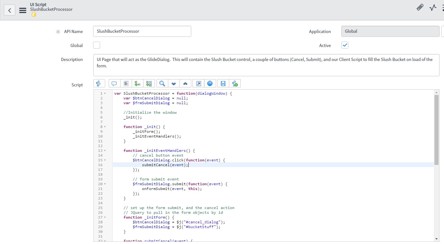Open the script editor in full screen
This screenshot has width=444, height=244.
[x=198, y=83]
